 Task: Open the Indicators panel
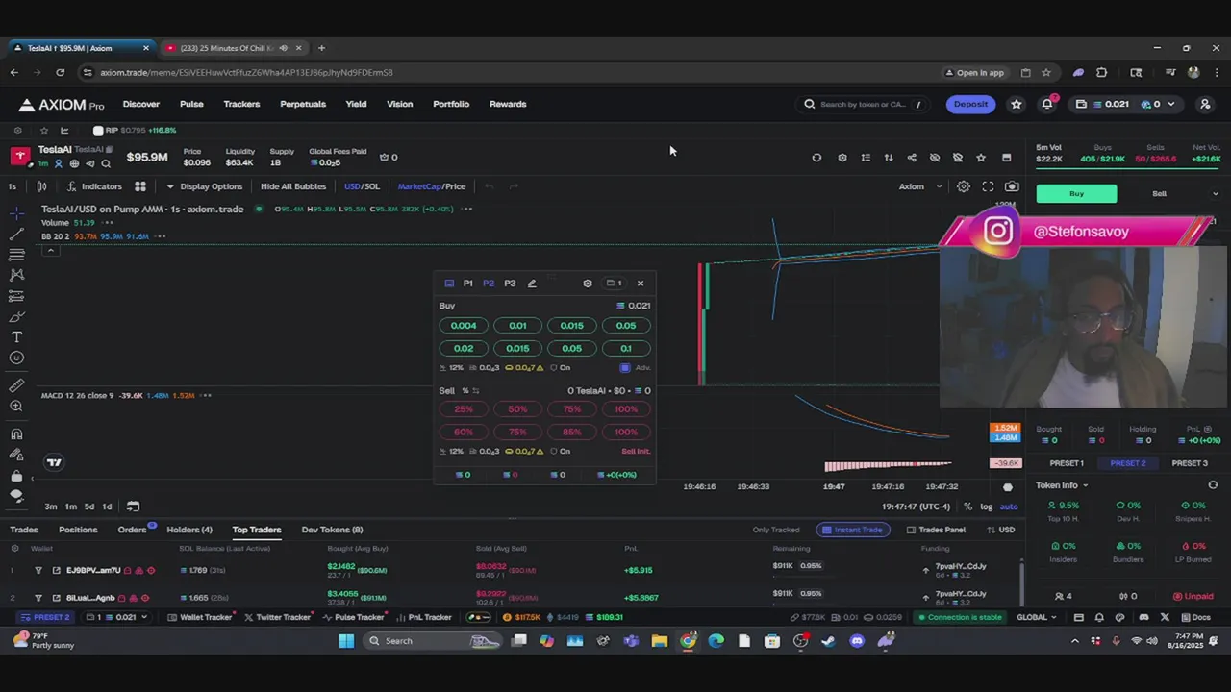pos(94,186)
